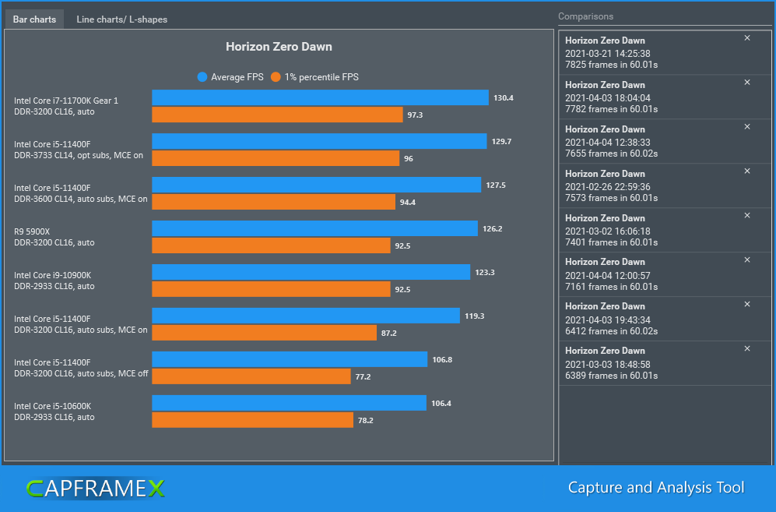Image resolution: width=776 pixels, height=512 pixels.
Task: Remove the 2021-03-02 16:06:18 comparison entry
Action: (747, 216)
